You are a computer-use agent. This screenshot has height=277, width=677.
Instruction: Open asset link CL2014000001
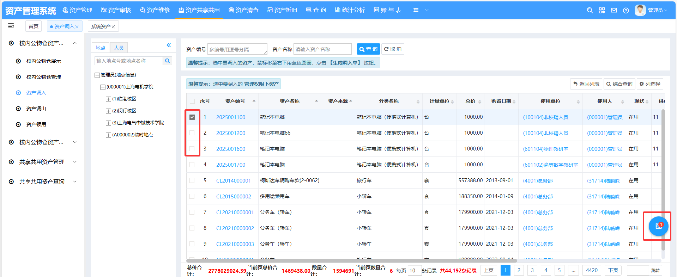coord(233,180)
